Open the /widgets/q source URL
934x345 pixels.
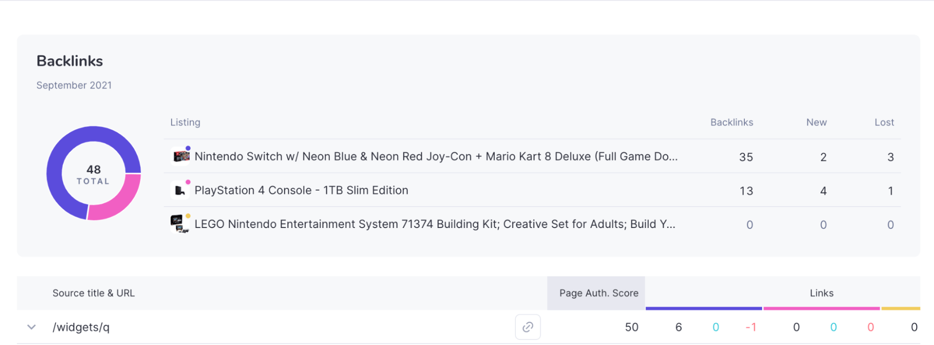pos(81,327)
